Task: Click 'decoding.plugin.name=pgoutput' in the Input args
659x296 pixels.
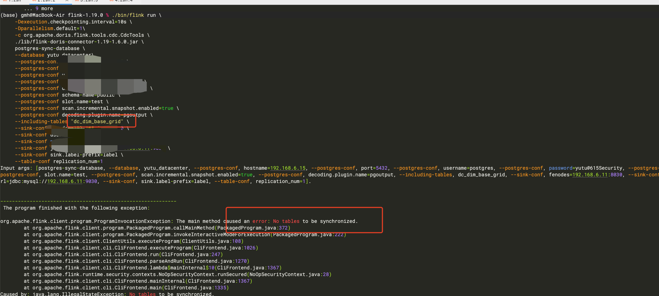Action: [351, 175]
